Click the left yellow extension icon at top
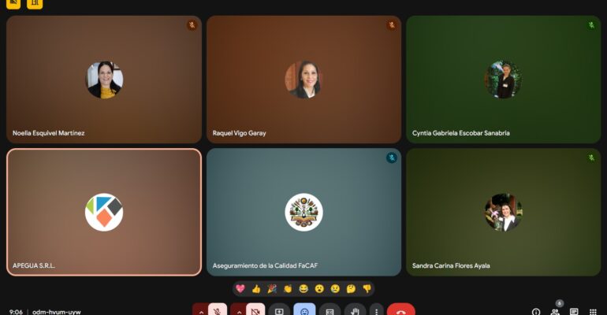This screenshot has height=315, width=607. click(x=13, y=3)
